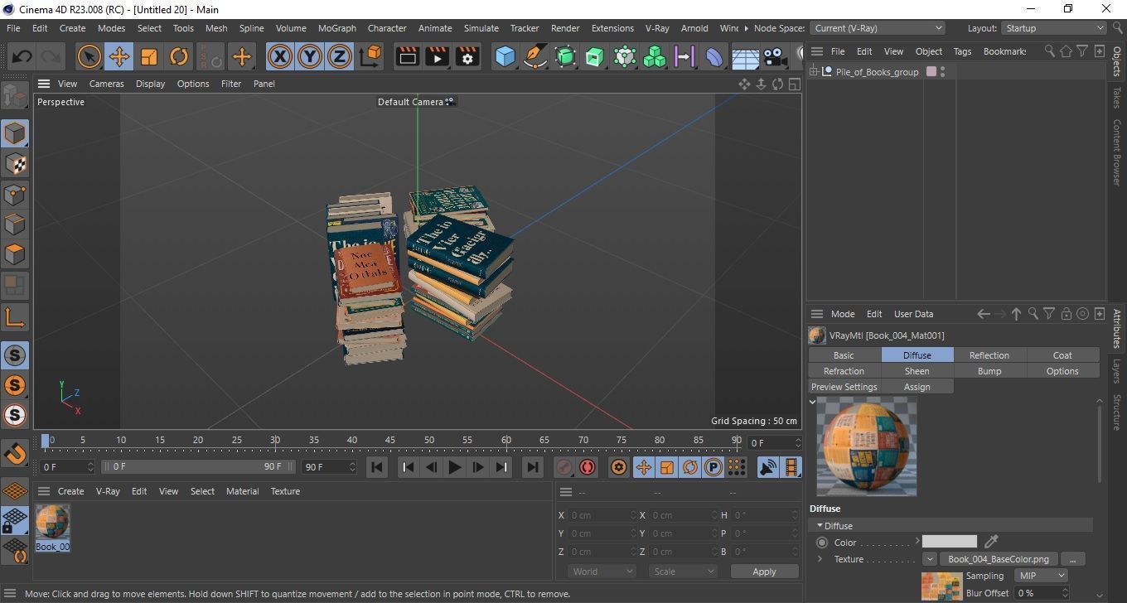Click the texture browse ellipsis button

(x=1072, y=559)
